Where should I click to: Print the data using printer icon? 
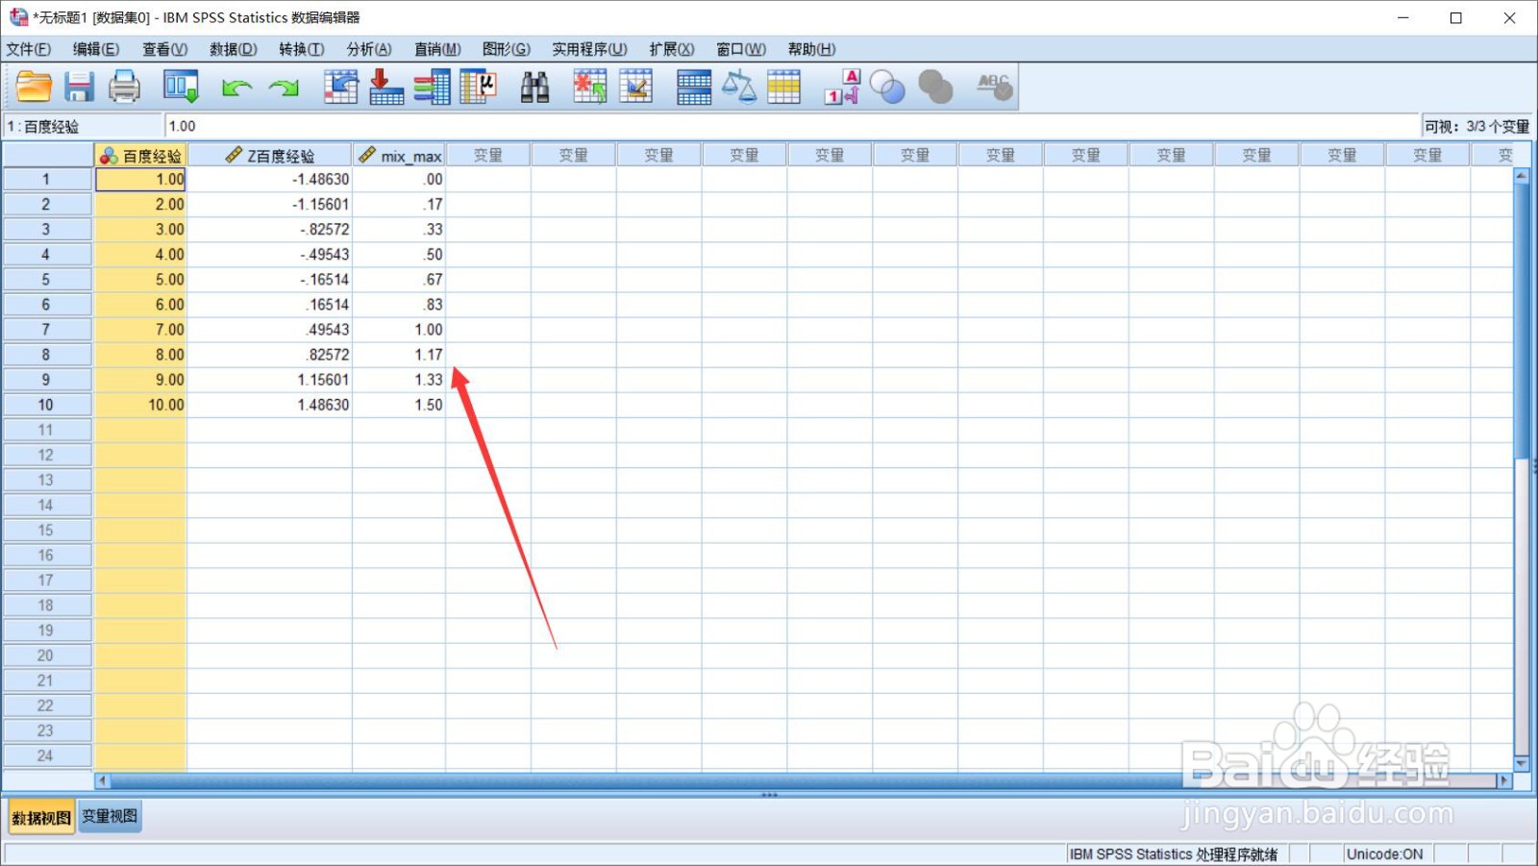[x=124, y=87]
